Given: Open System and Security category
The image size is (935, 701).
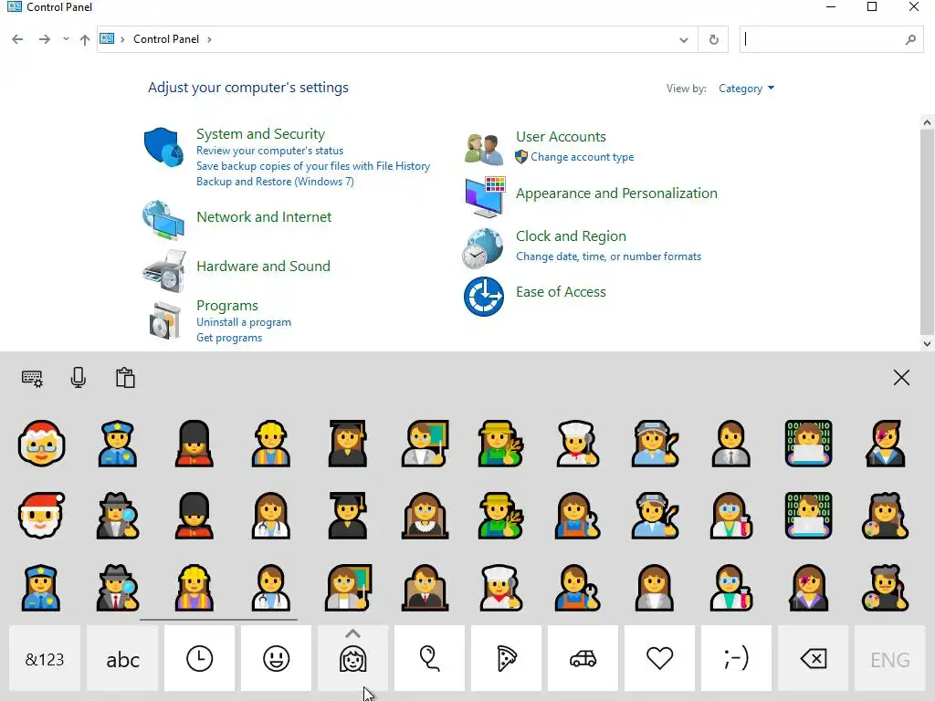Looking at the screenshot, I should (x=260, y=133).
